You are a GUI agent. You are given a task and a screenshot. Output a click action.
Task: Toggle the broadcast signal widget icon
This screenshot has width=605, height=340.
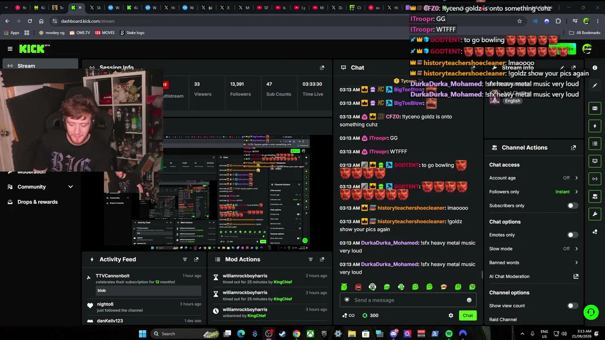tap(595, 178)
